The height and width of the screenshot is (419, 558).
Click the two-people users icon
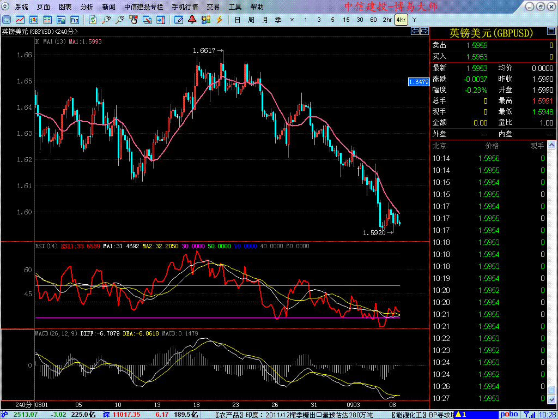[x=205, y=20]
